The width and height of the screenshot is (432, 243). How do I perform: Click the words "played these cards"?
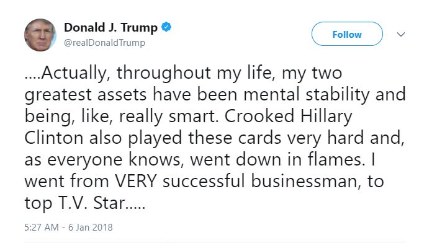[x=205, y=138]
